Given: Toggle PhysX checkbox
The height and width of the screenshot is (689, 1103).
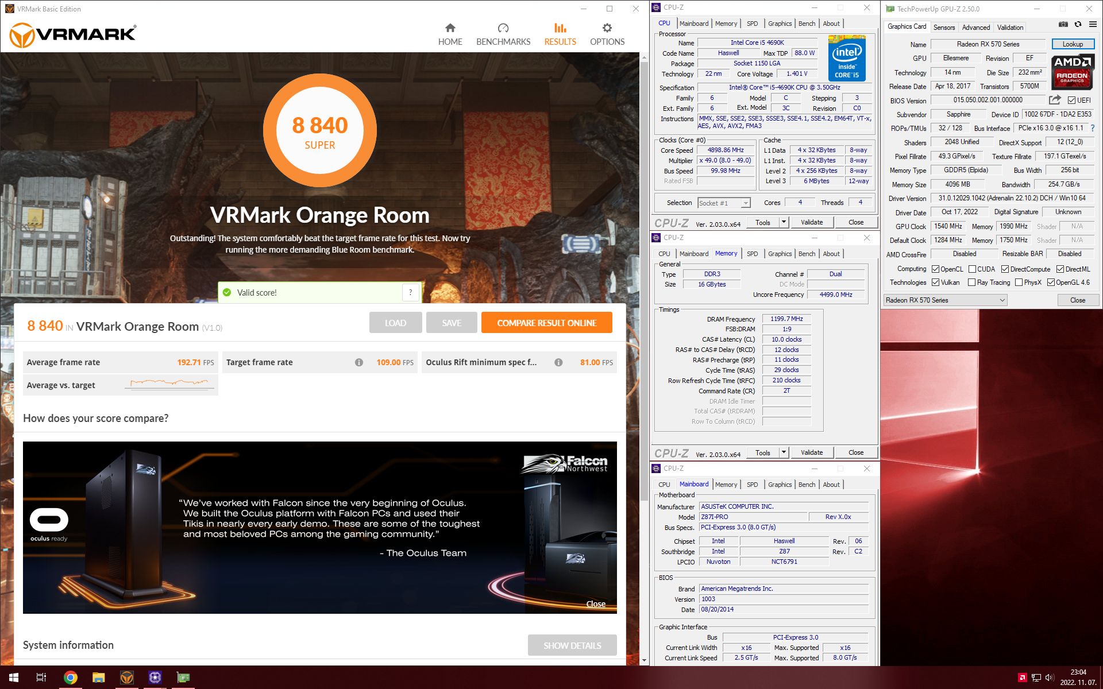Looking at the screenshot, I should coord(1019,282).
